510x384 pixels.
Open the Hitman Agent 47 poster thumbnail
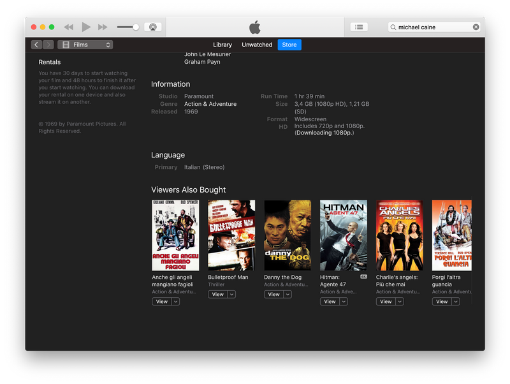344,235
